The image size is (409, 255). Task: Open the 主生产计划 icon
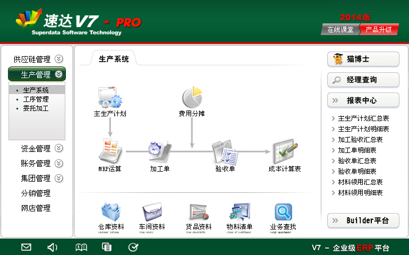pyautogui.click(x=110, y=98)
